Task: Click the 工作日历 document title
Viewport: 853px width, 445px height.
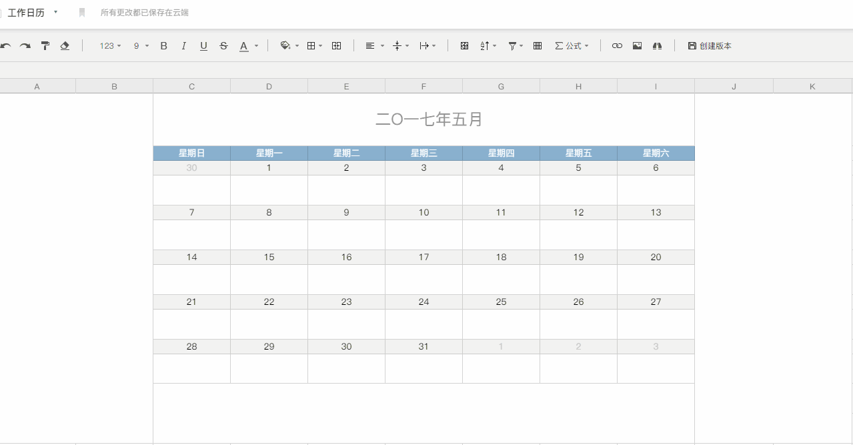Action: 26,13
